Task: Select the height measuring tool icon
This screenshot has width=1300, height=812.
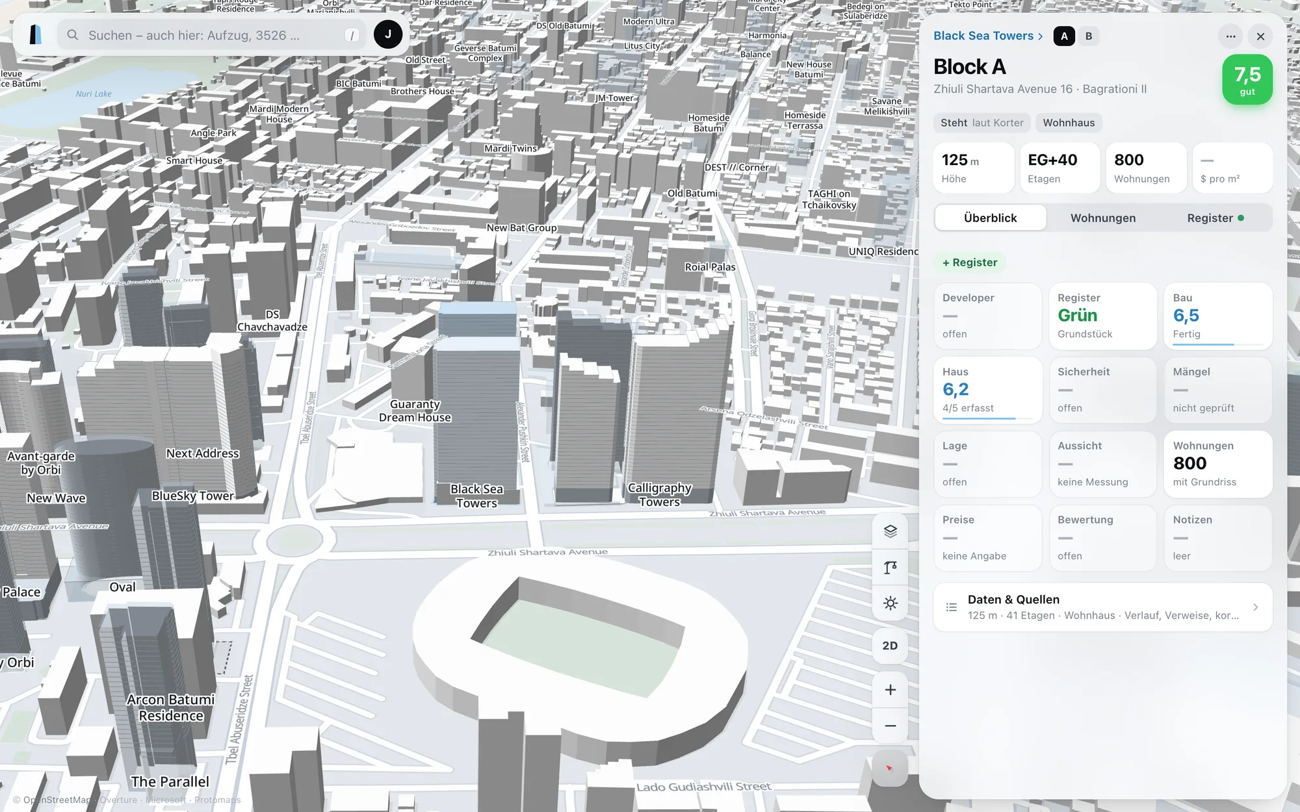Action: (890, 568)
